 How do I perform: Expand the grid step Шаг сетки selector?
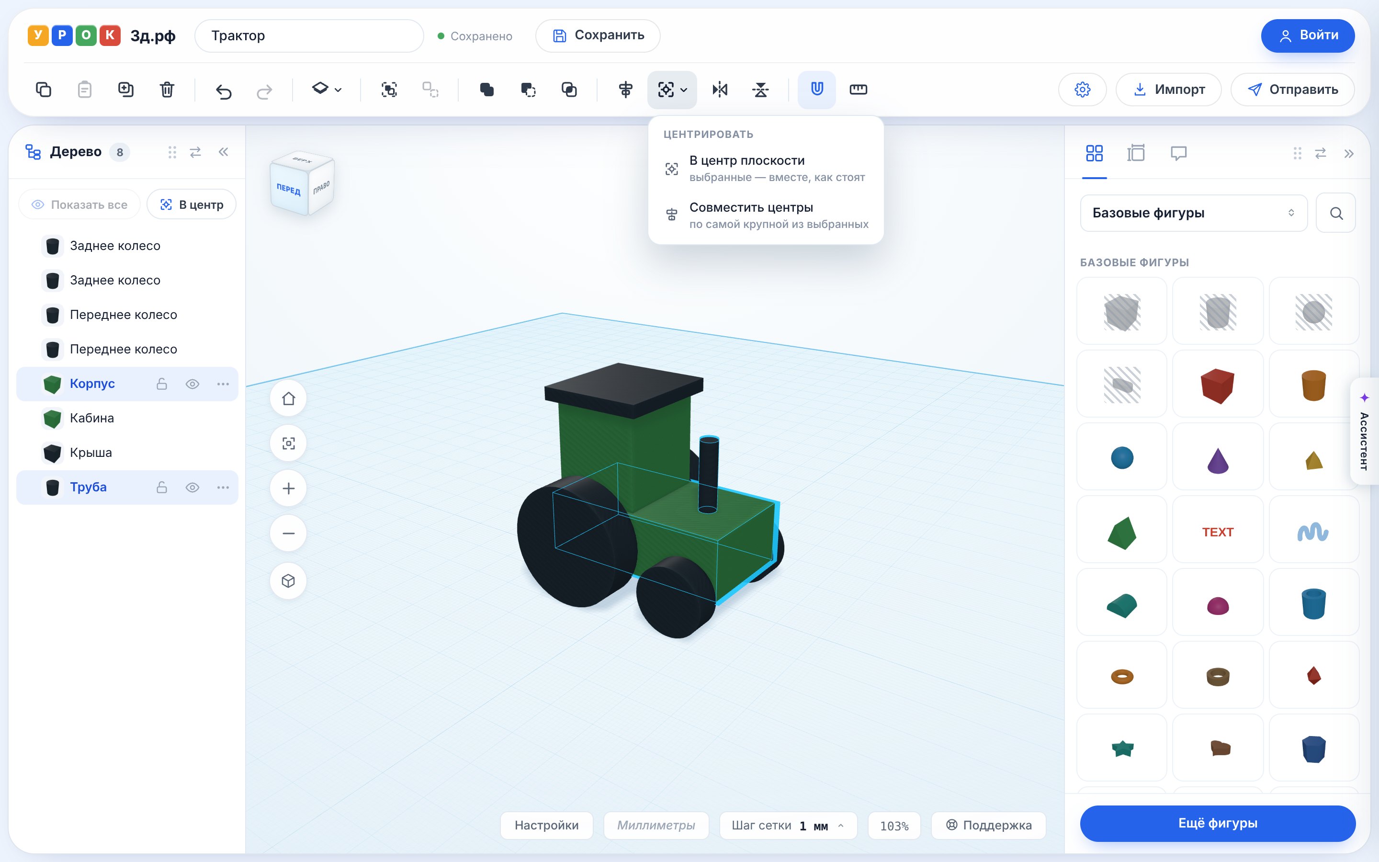point(788,826)
